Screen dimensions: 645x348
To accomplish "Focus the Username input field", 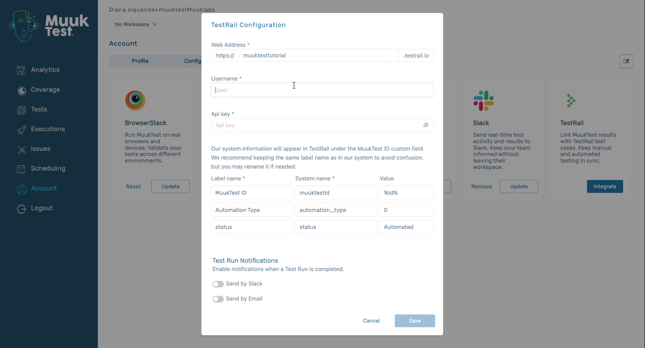I will (x=322, y=90).
